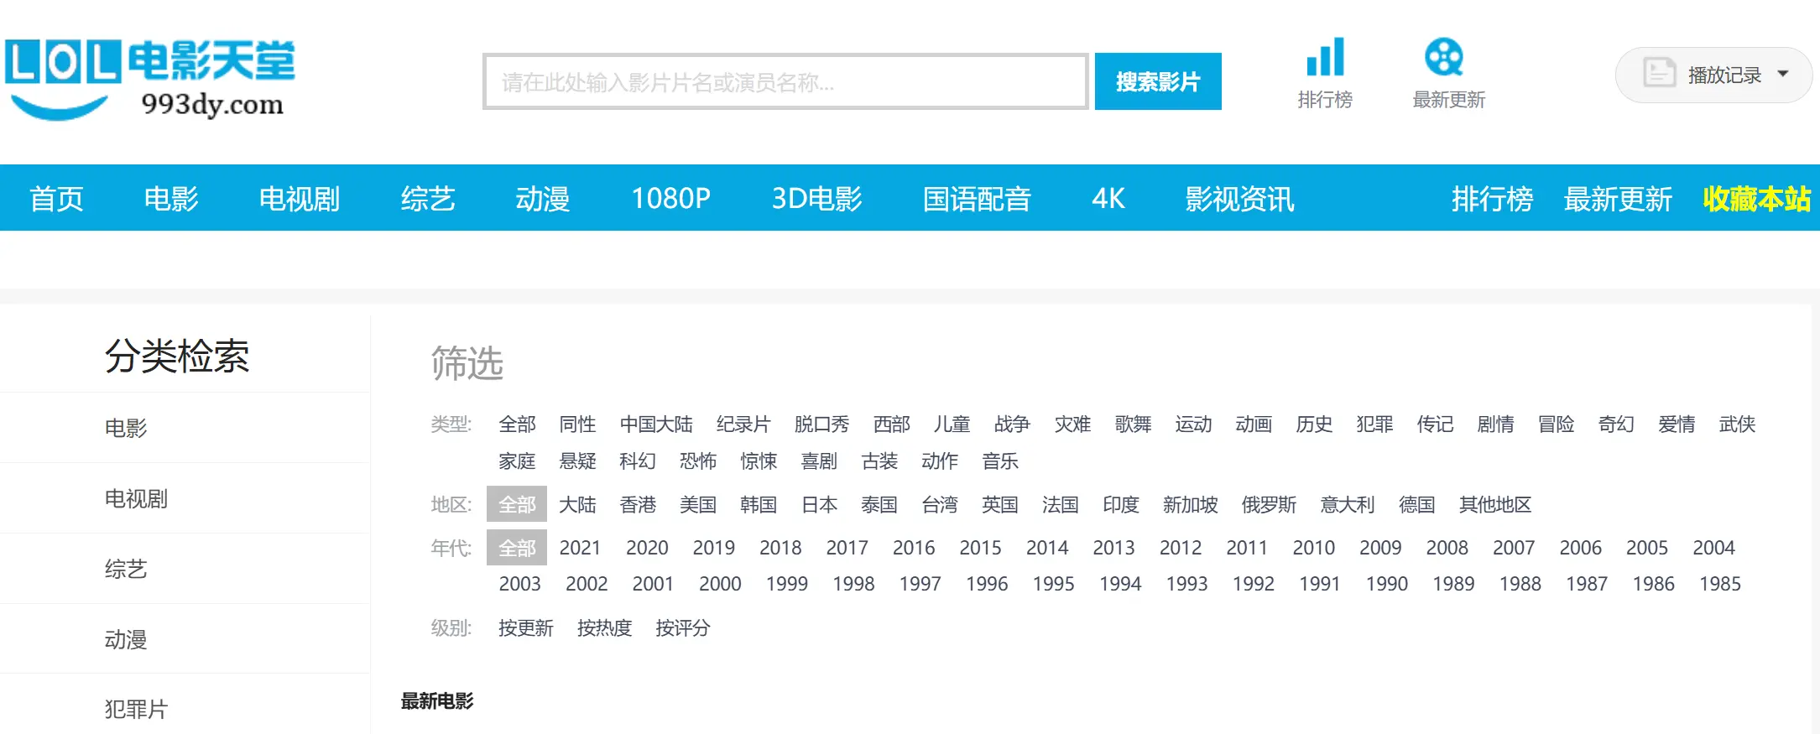
Task: Open 犯罪片 in the sidebar list
Action: (136, 709)
